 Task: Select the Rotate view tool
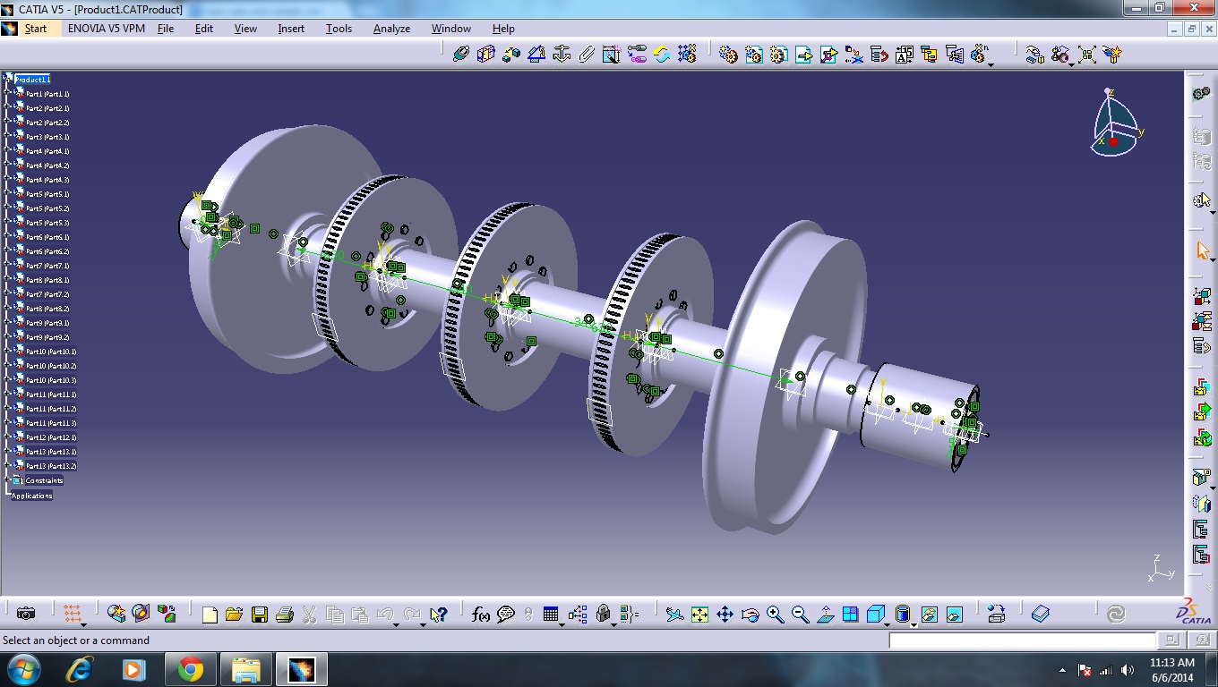pos(751,614)
